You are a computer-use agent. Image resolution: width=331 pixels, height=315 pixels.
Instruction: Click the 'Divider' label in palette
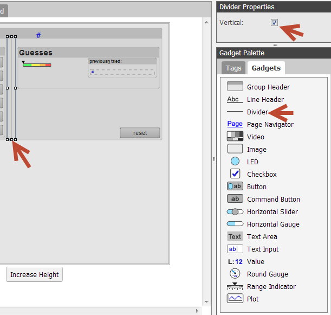(x=257, y=112)
